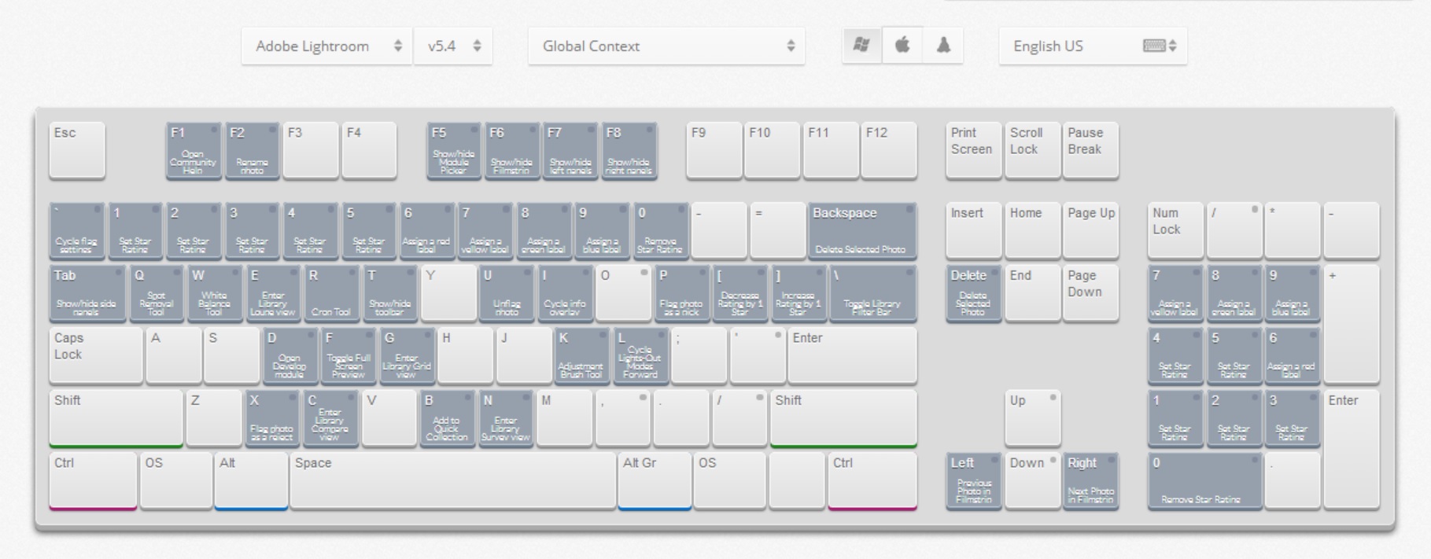Click the numpad 0 Remove Star Rating key
The width and height of the screenshot is (1431, 559).
point(1204,480)
